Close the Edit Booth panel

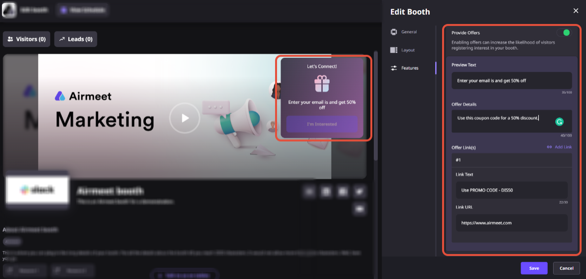coord(576,11)
